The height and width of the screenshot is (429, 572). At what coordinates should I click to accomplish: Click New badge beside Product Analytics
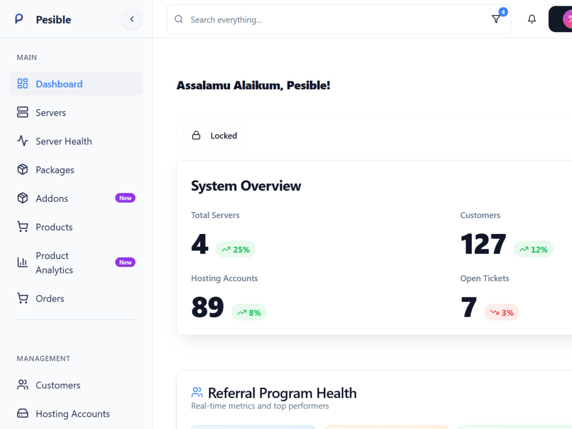click(125, 263)
